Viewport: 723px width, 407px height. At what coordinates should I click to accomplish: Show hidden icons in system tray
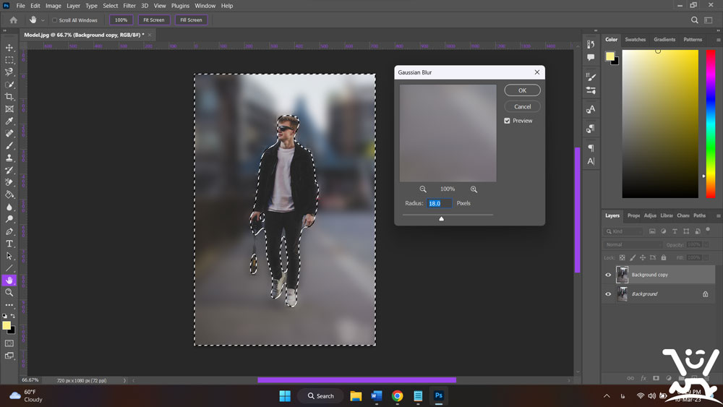607,396
